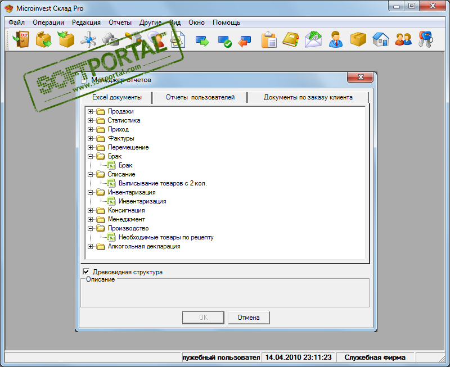Image resolution: width=450 pixels, height=367 pixels.
Task: Expand the Консигнация folder
Action: 90,210
